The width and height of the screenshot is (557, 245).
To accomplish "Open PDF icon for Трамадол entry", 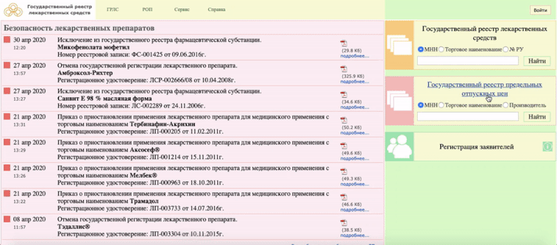I will 344,197.
